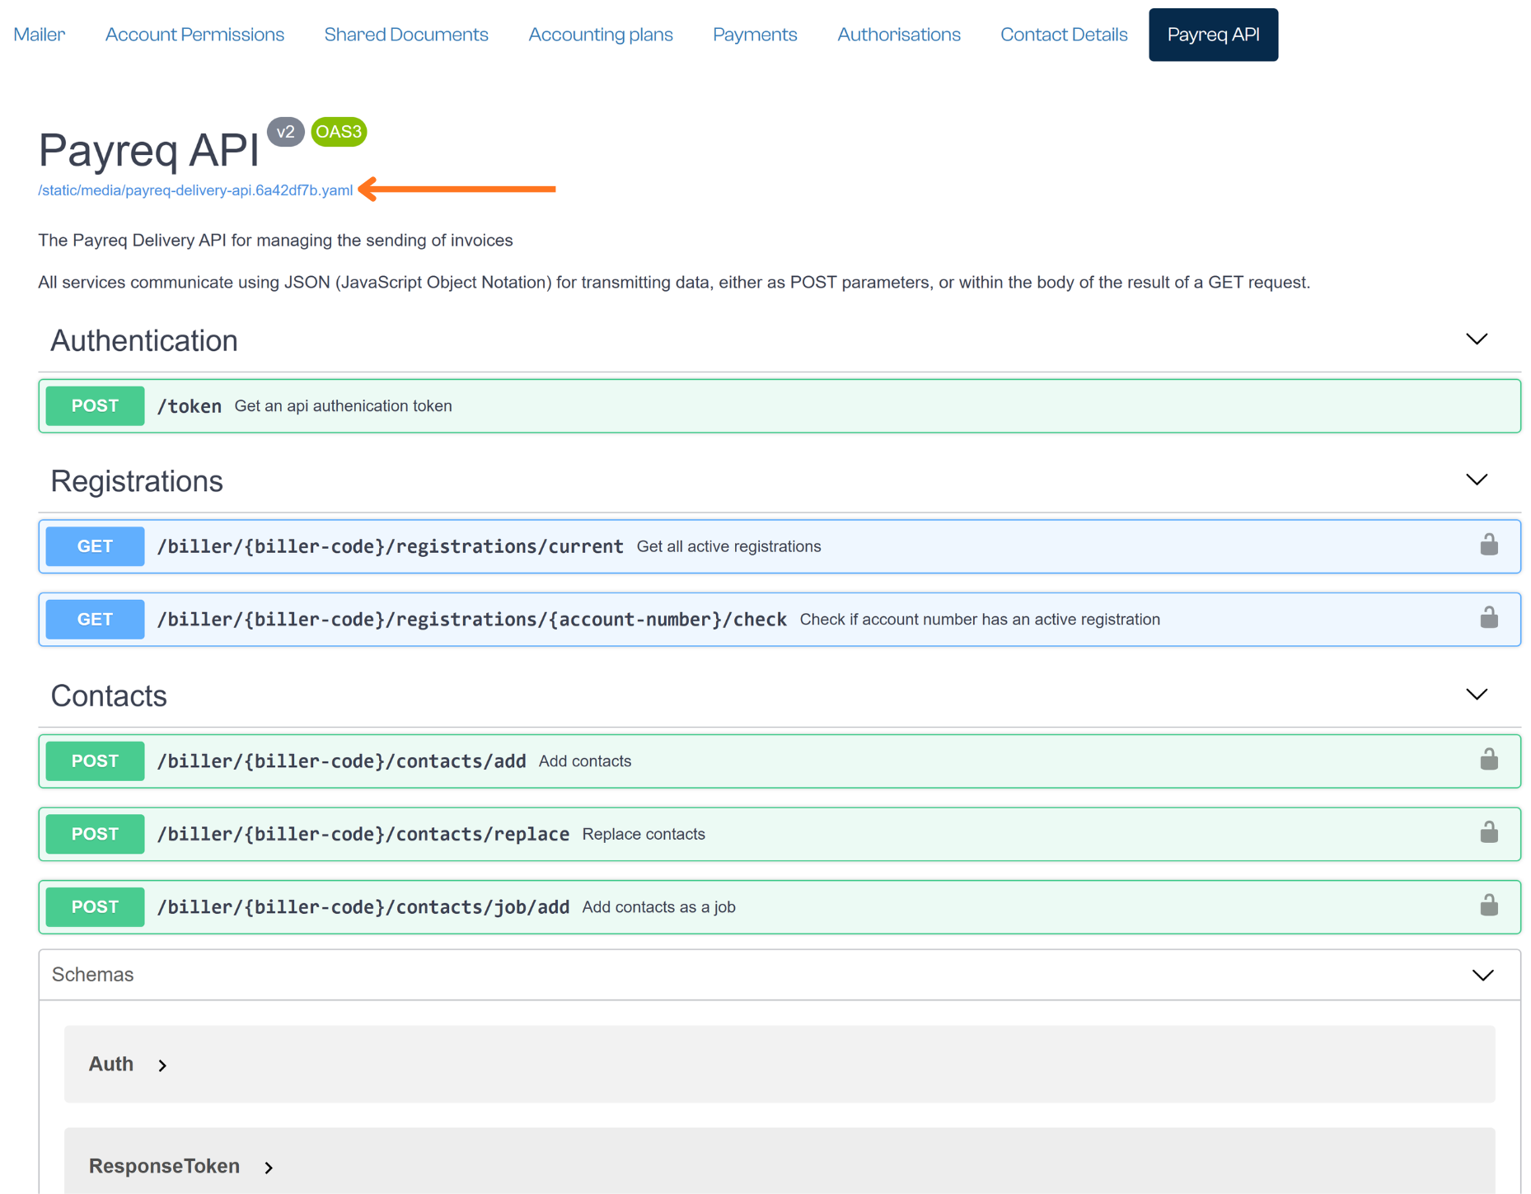The width and height of the screenshot is (1531, 1194).
Task: Click the OAS3 badge
Action: [x=339, y=132]
